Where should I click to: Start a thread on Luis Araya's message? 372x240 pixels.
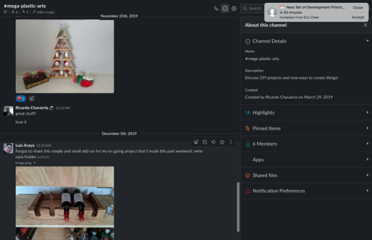click(204, 142)
